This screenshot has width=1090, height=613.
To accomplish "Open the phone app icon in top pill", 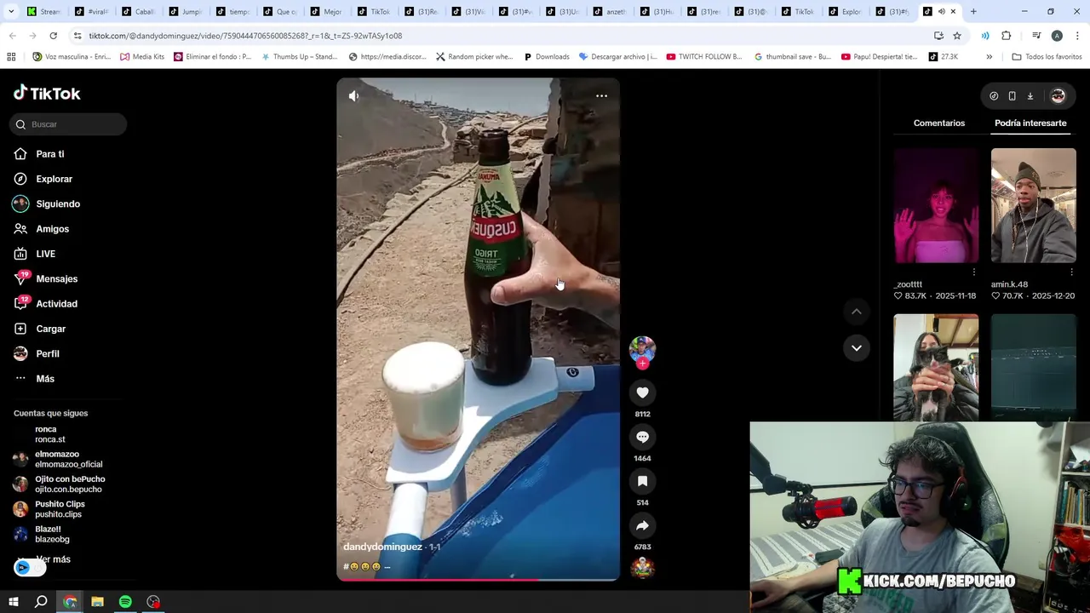I will pyautogui.click(x=1012, y=96).
